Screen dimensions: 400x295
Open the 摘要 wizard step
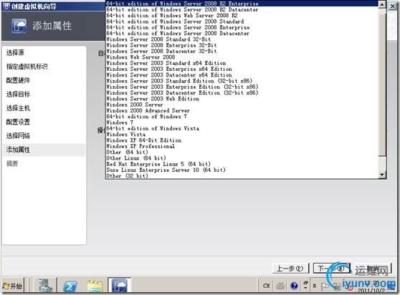[12, 163]
